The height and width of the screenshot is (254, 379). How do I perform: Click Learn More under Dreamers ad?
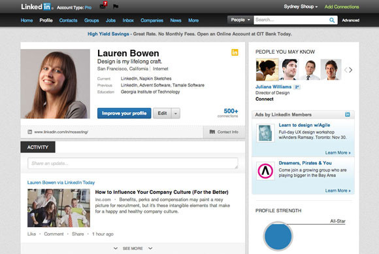338,190
